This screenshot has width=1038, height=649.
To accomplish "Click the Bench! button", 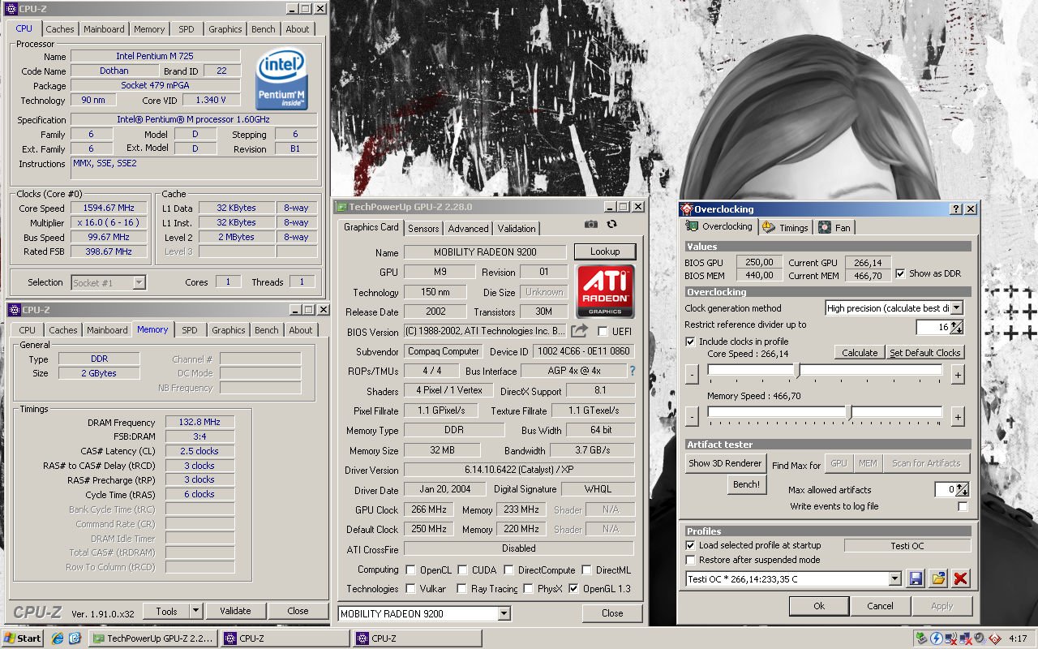I will coord(746,484).
